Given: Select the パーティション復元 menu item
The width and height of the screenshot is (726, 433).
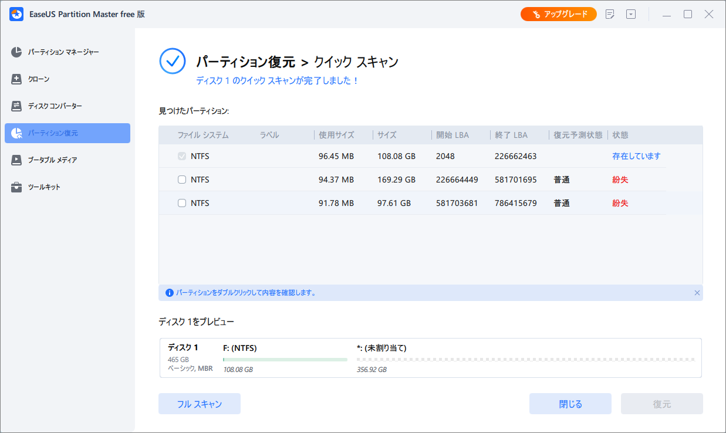Looking at the screenshot, I should (67, 133).
